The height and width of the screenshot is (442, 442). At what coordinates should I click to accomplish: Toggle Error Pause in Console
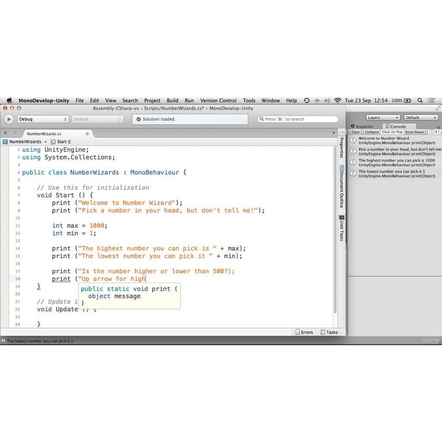pyautogui.click(x=414, y=132)
